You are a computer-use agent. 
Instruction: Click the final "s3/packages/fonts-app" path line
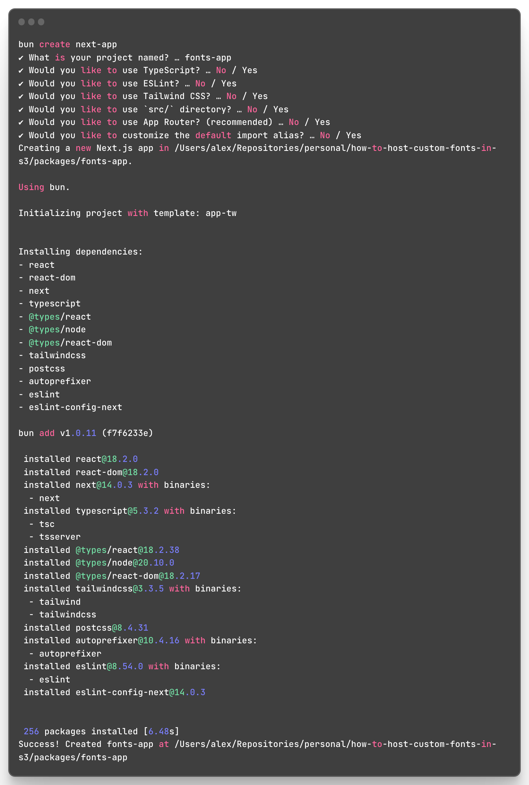point(73,757)
